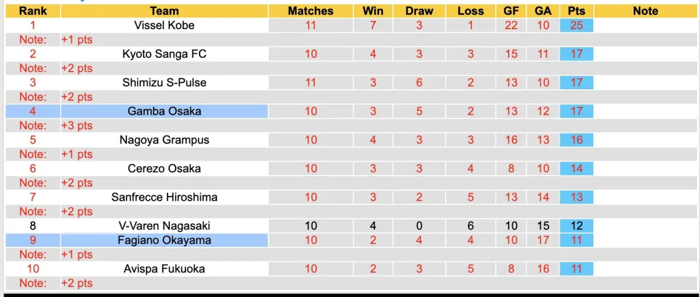Open the Kyoto Sanga FC team link
The image size is (700, 297).
(x=164, y=54)
